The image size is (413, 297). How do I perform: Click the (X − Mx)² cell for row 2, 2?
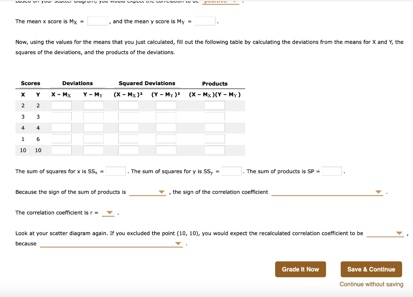pyautogui.click(x=128, y=105)
